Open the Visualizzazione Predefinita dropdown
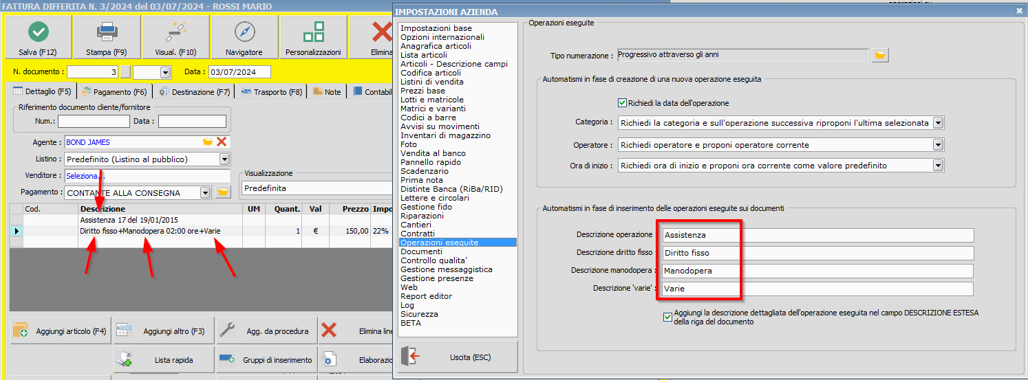Screen dimensions: 1028x380 click(317, 188)
